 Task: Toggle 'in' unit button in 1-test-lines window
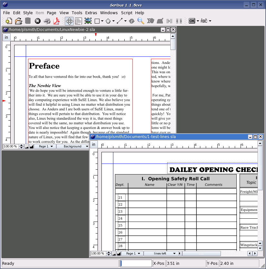[x=94, y=144]
